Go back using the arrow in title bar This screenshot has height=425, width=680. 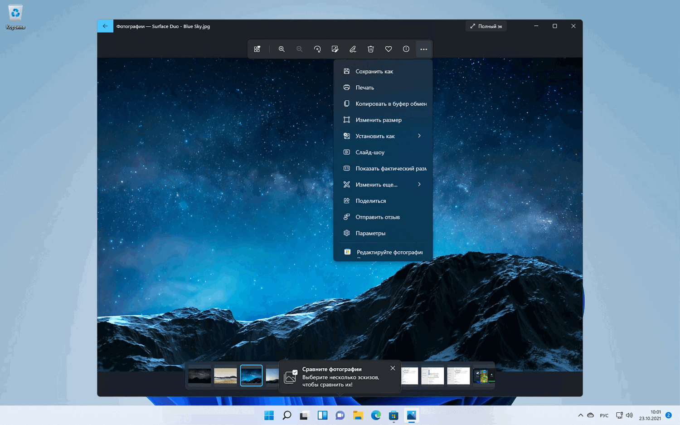click(x=105, y=26)
